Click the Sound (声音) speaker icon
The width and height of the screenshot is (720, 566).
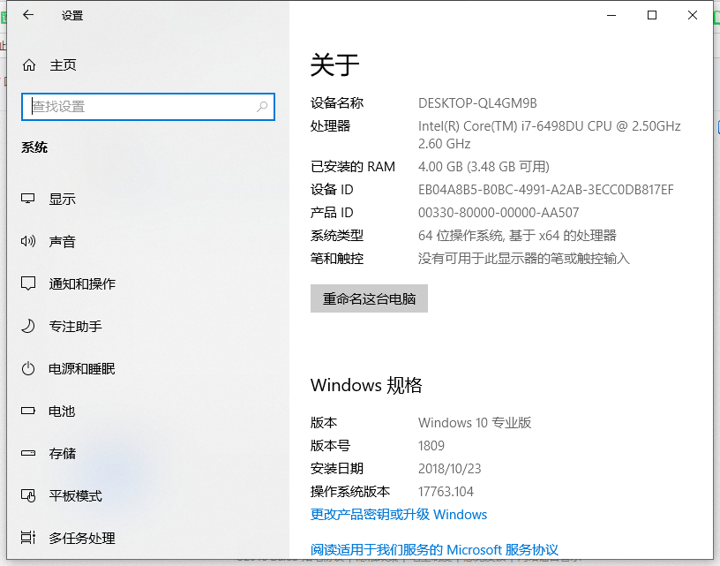tap(28, 241)
